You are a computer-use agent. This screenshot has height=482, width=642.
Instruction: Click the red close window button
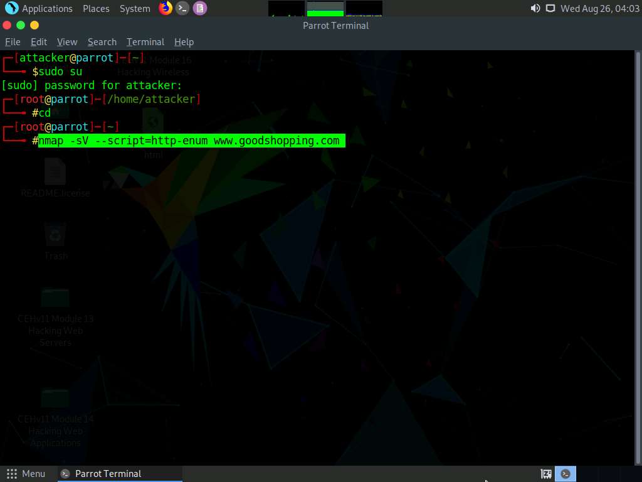click(7, 25)
